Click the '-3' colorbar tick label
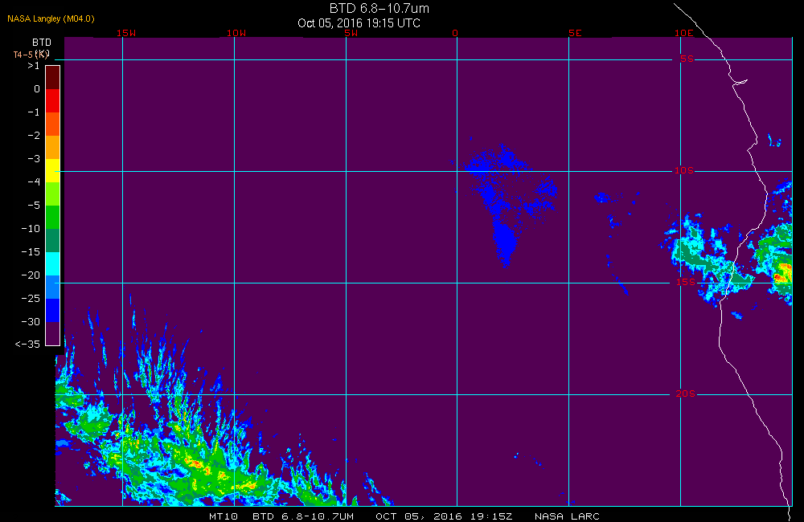 34,159
